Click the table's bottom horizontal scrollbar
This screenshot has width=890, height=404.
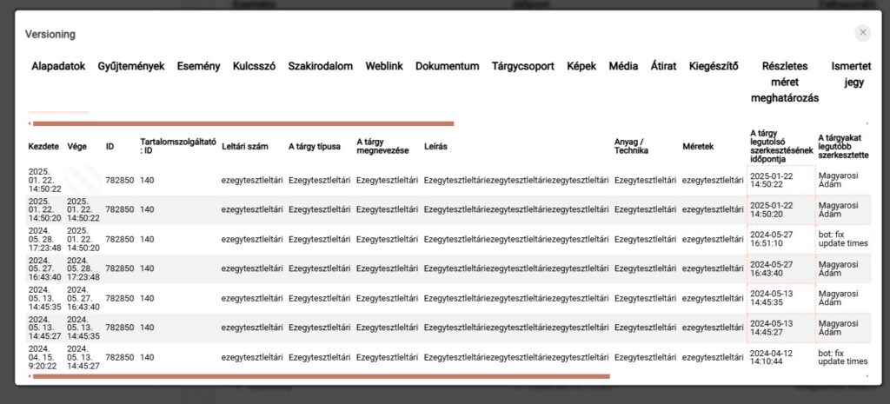(322, 376)
